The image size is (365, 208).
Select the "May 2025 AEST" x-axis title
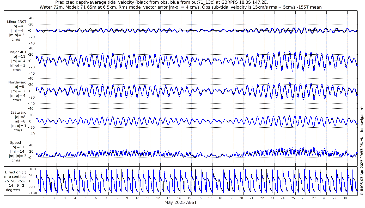181,202
